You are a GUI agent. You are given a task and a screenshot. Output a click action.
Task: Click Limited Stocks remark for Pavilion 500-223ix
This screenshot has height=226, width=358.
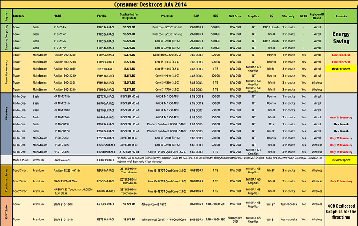(x=341, y=62)
